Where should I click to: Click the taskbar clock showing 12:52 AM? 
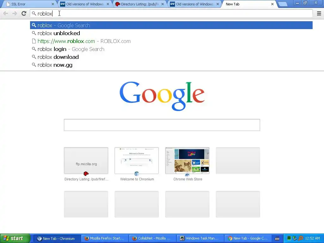[x=312, y=239]
